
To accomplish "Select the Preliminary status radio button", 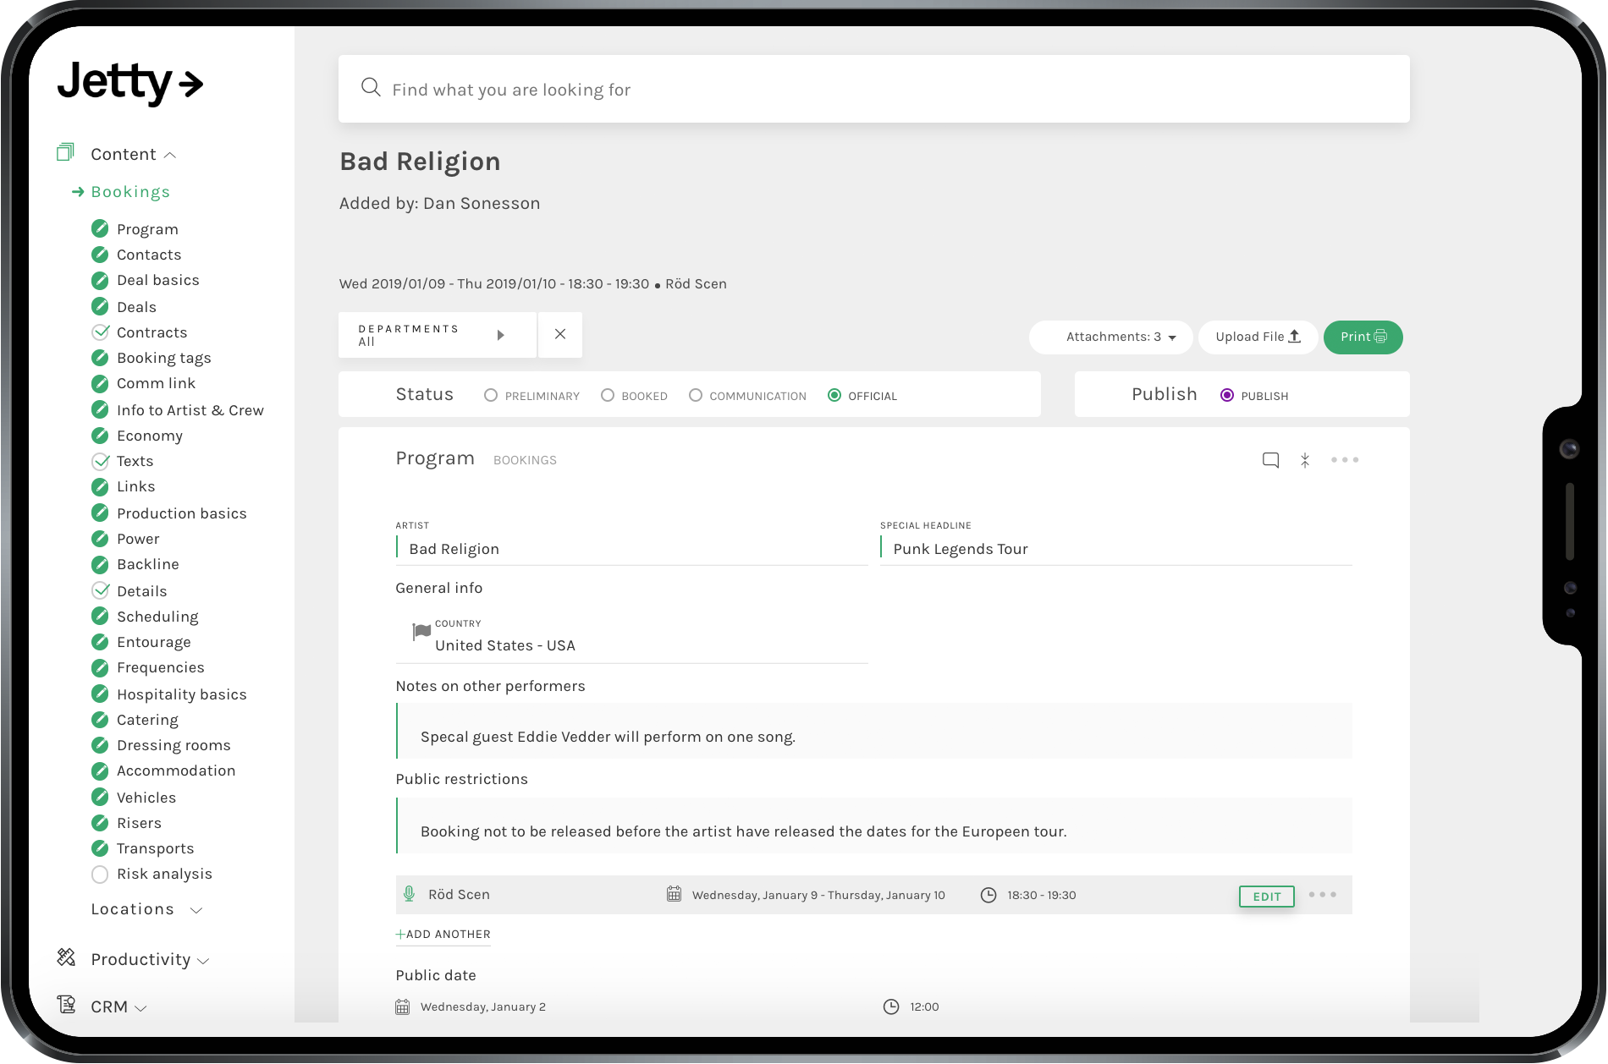I will tap(491, 396).
